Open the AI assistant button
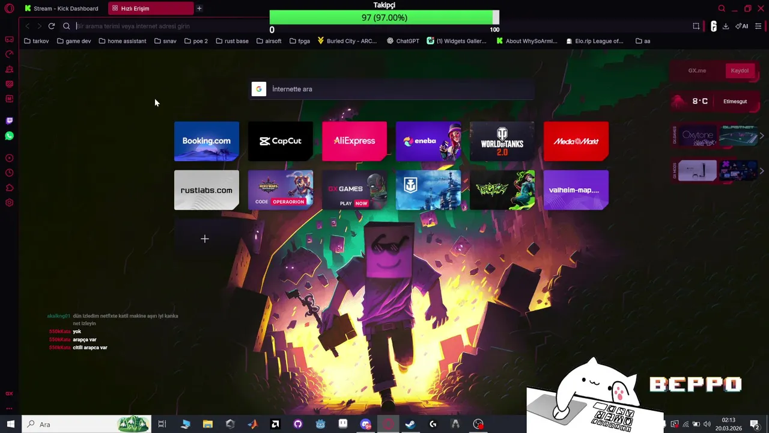Viewport: 769px width, 433px height. coord(742,26)
